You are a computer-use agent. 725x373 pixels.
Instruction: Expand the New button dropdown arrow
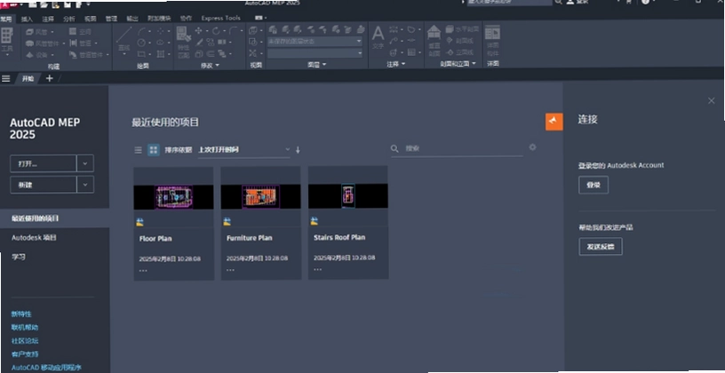(x=85, y=185)
